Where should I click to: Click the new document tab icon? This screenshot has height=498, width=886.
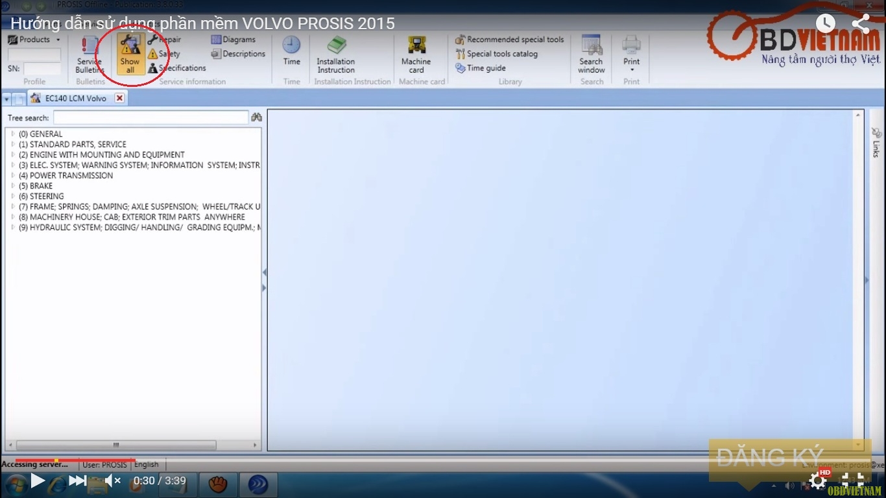19,99
